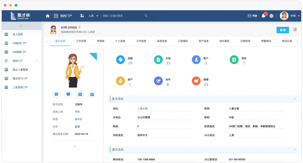Expand the 培训门户 sidebar section
The image size is (303, 163).
click(37, 61)
